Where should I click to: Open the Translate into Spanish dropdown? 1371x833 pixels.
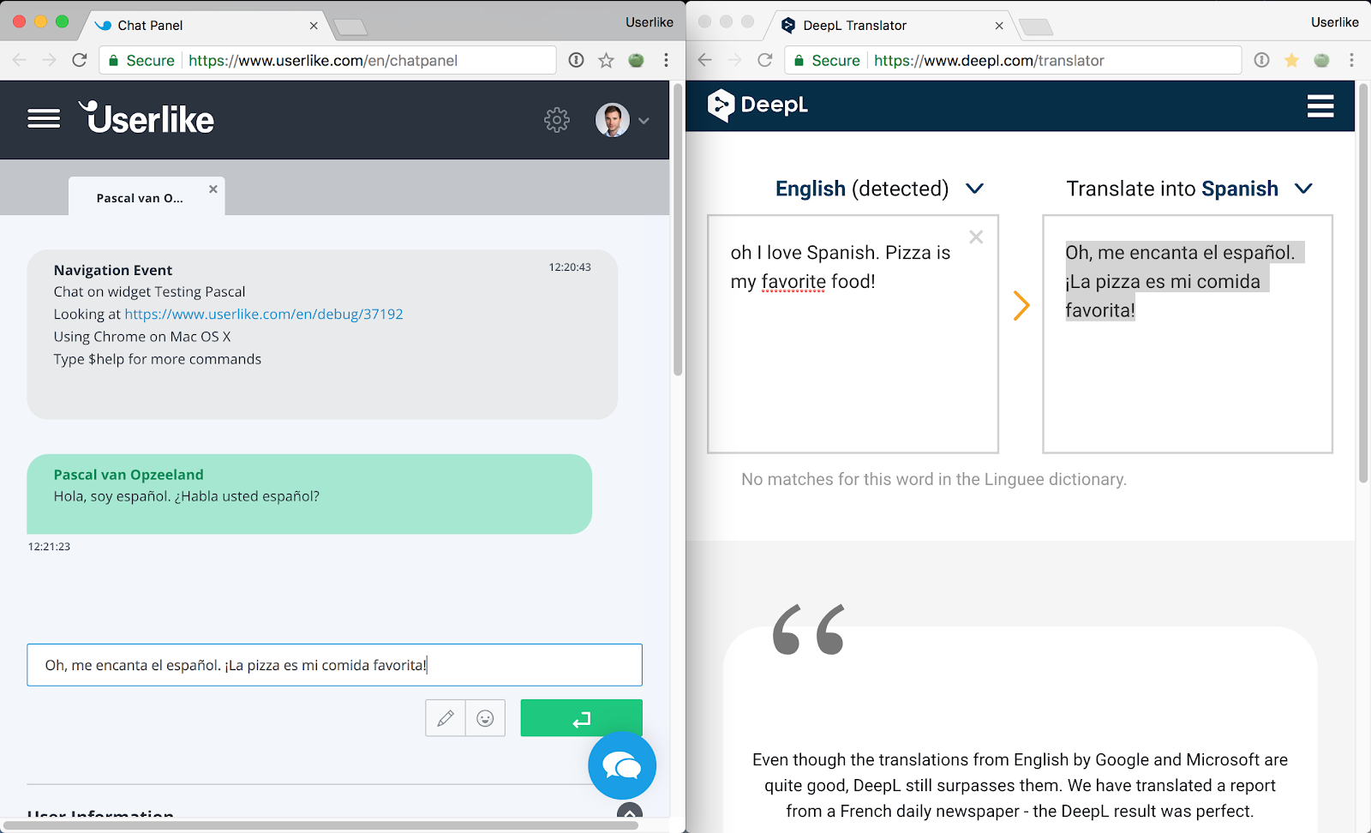click(1188, 189)
